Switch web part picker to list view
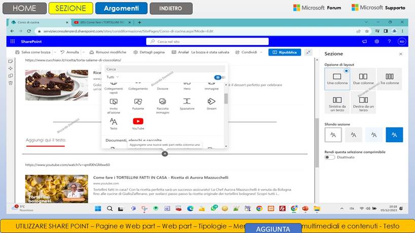The image size is (415, 233). pyautogui.click(x=224, y=77)
